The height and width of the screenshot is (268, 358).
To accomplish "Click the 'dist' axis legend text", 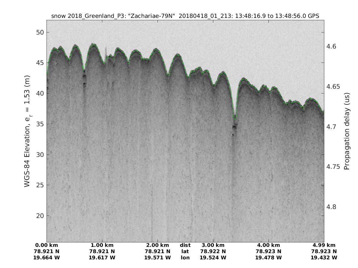I will (x=185, y=245).
